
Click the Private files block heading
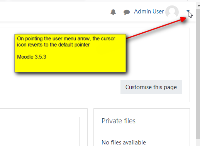tap(119, 121)
